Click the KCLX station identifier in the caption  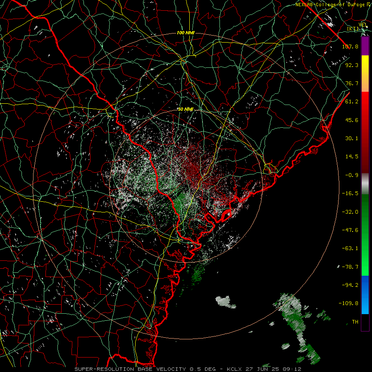pos(235,369)
